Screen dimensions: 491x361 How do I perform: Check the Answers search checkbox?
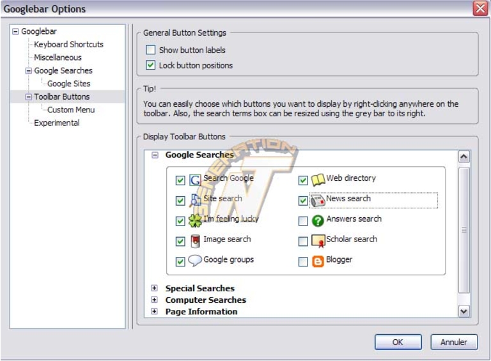point(303,221)
